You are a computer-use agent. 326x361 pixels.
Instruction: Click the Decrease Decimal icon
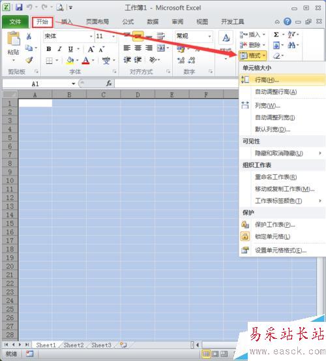point(192,60)
